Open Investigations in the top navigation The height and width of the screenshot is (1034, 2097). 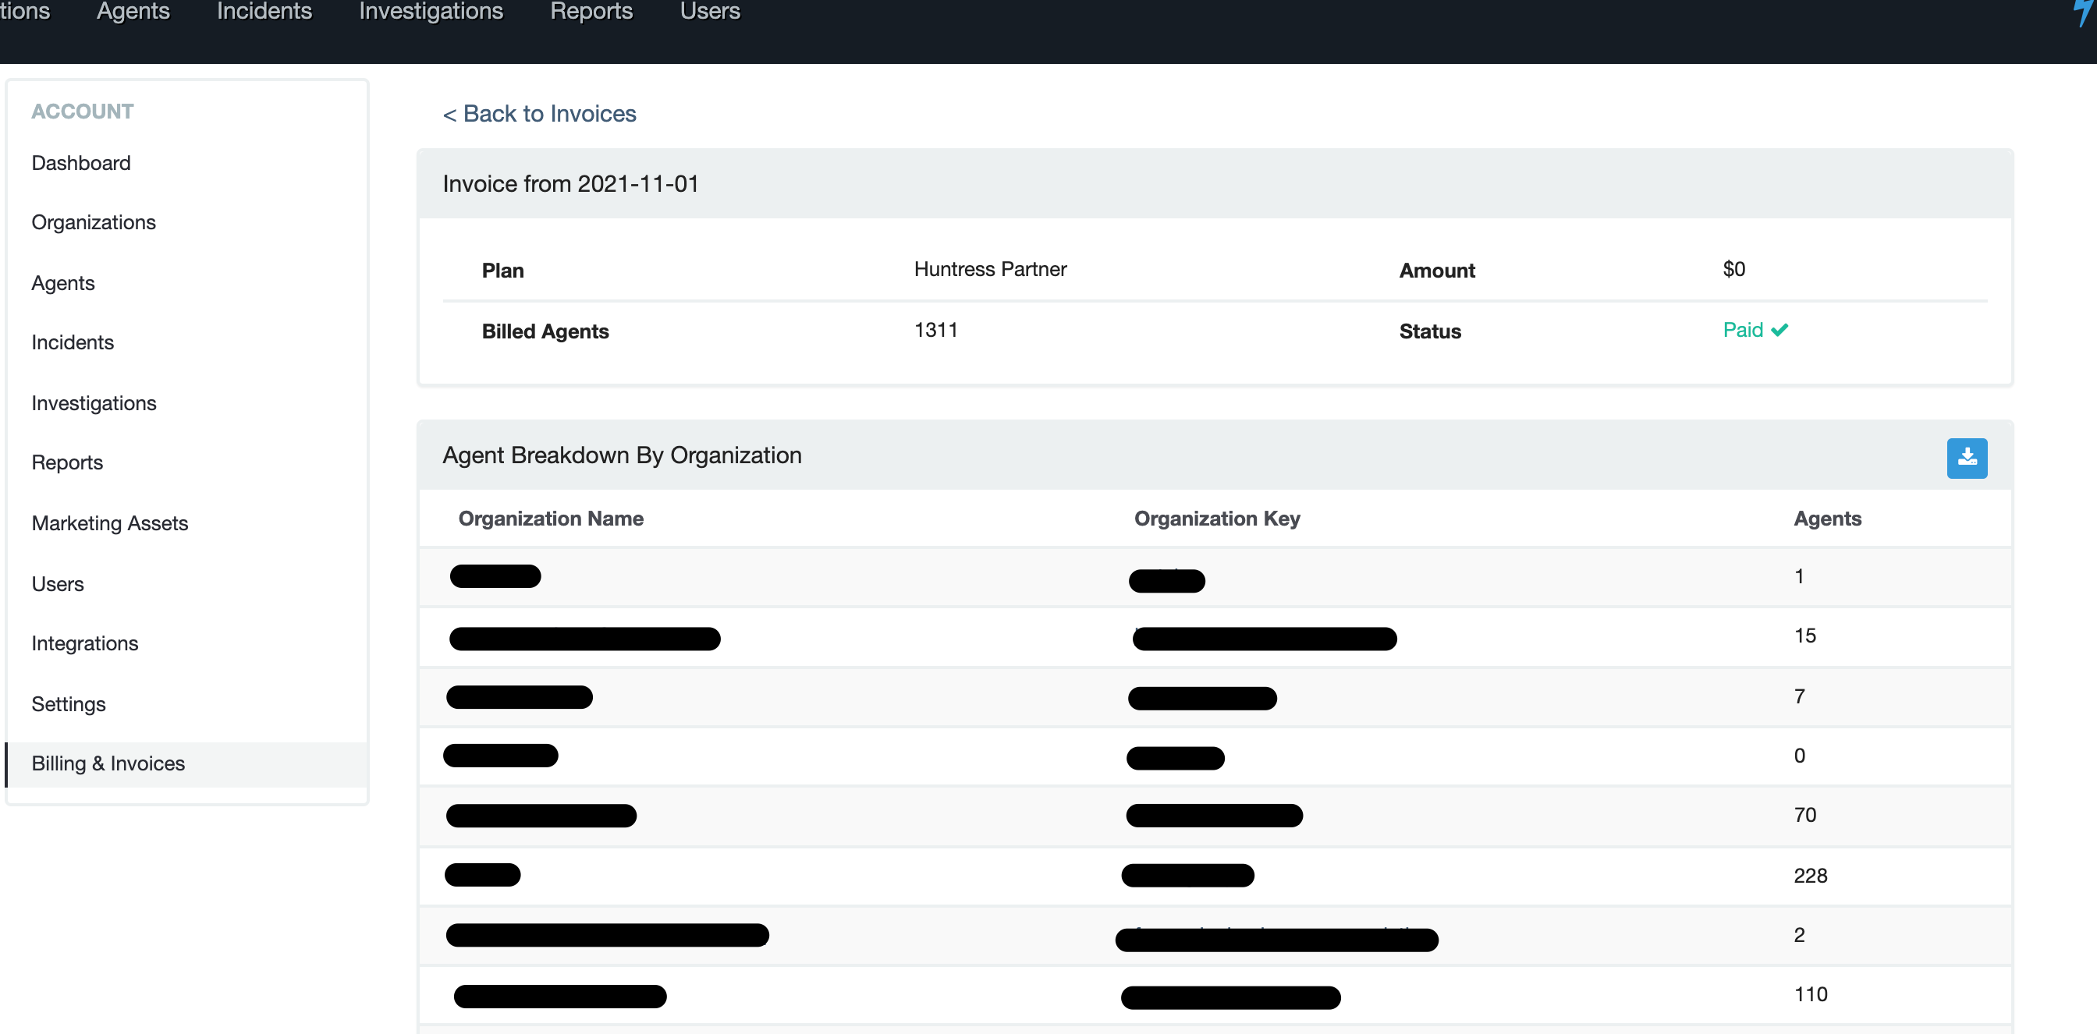point(431,12)
